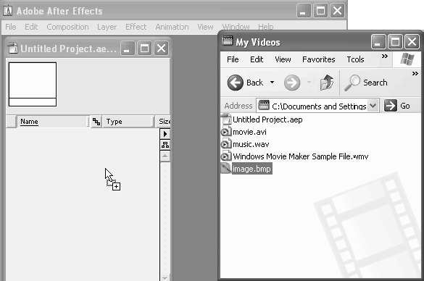
Task: Click the label column icon beside Name header
Action: click(96, 122)
